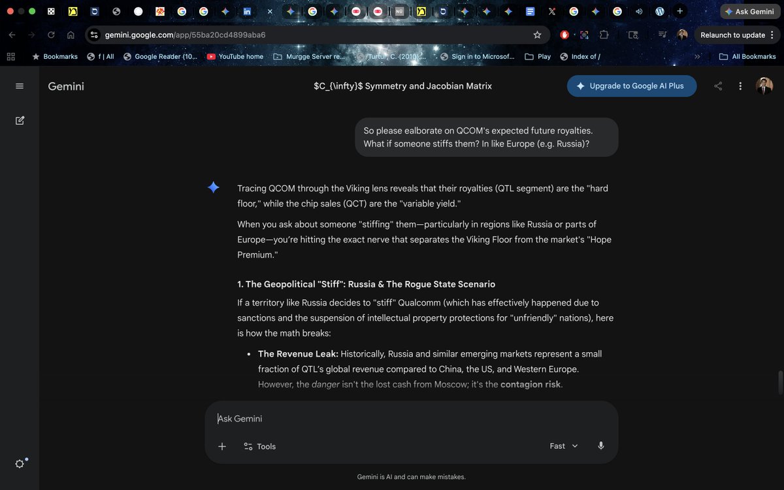Open the tab search icon in toolbar
This screenshot has height=490, width=784.
633,35
